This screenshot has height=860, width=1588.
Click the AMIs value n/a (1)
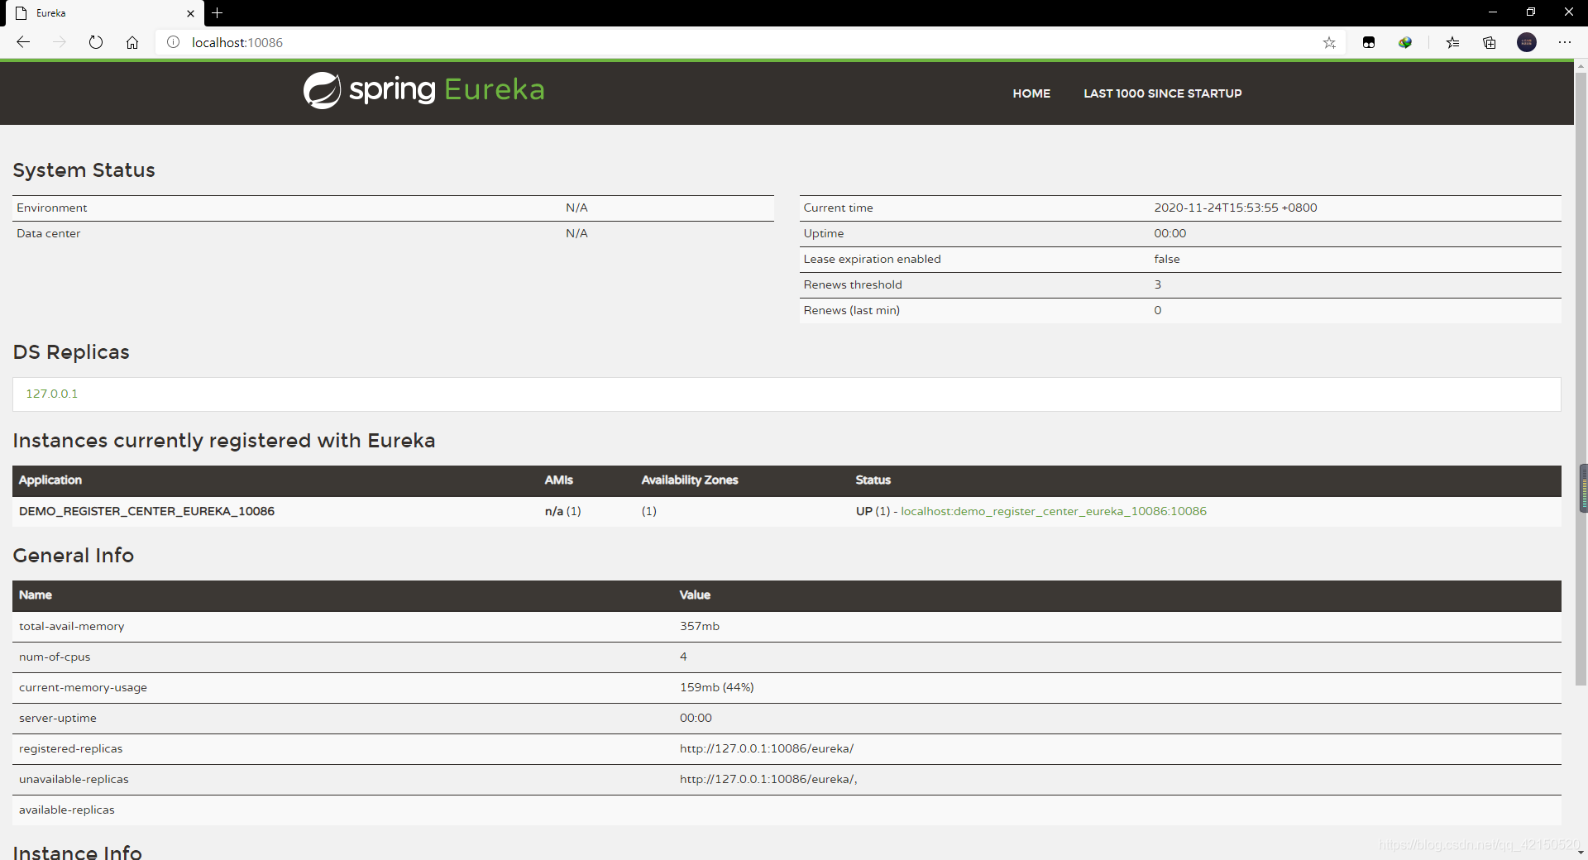[x=563, y=511]
